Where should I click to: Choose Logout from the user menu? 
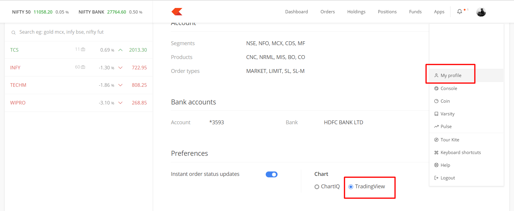[466, 178]
